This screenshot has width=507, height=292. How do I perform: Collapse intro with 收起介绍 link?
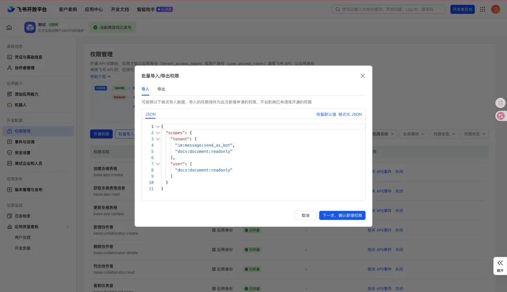[x=100, y=76]
